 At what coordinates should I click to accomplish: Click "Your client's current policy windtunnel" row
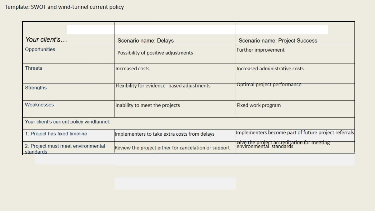pyautogui.click(x=67, y=122)
